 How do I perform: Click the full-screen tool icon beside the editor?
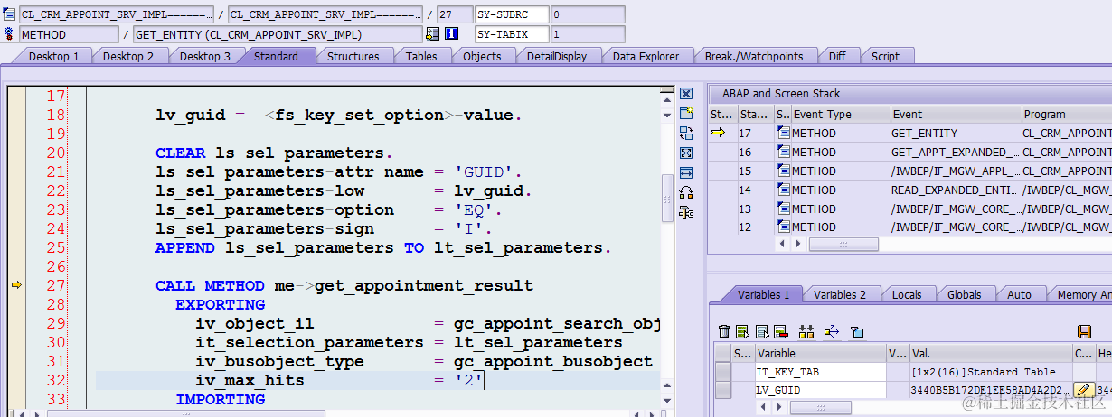tap(686, 153)
